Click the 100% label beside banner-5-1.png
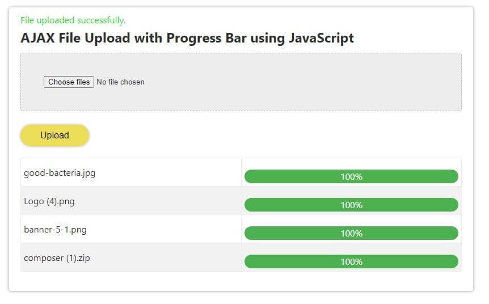Screen dimensions: 489x304 (x=351, y=234)
